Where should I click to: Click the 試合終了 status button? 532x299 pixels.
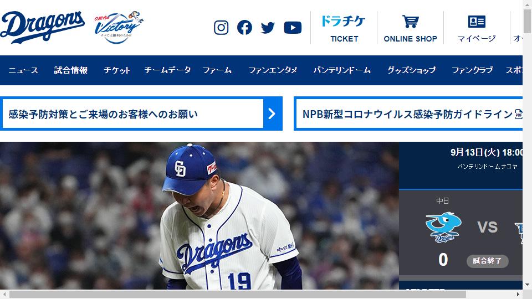(487, 261)
